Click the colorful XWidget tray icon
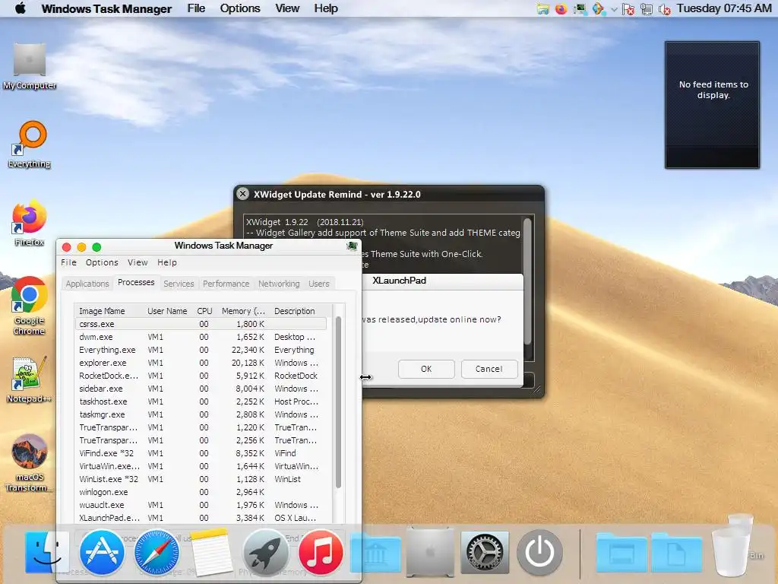778x584 pixels. coord(599,9)
